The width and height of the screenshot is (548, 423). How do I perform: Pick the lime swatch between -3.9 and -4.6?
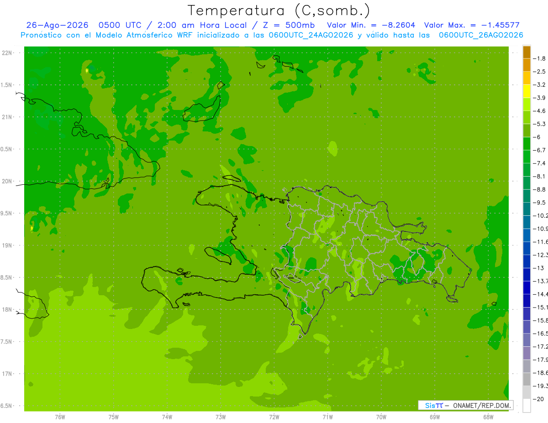pos(527,104)
